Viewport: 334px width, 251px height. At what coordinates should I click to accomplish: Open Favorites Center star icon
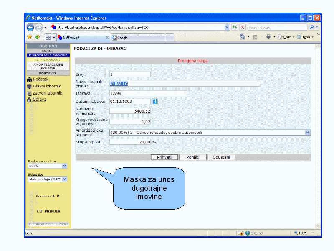coord(30,37)
